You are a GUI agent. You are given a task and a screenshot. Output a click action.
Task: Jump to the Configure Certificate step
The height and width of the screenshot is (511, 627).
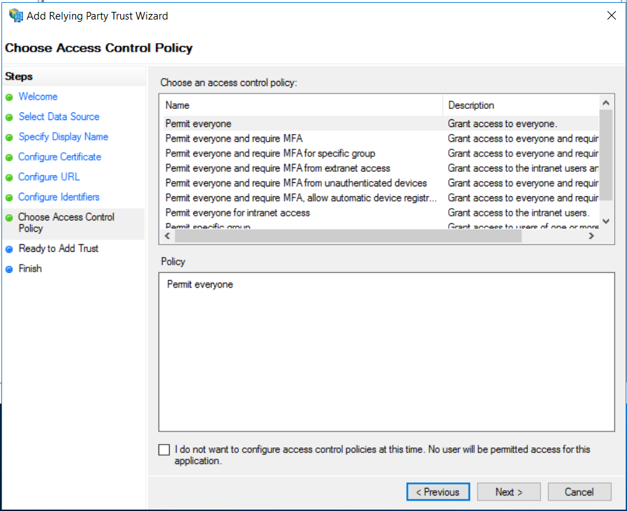coord(59,157)
